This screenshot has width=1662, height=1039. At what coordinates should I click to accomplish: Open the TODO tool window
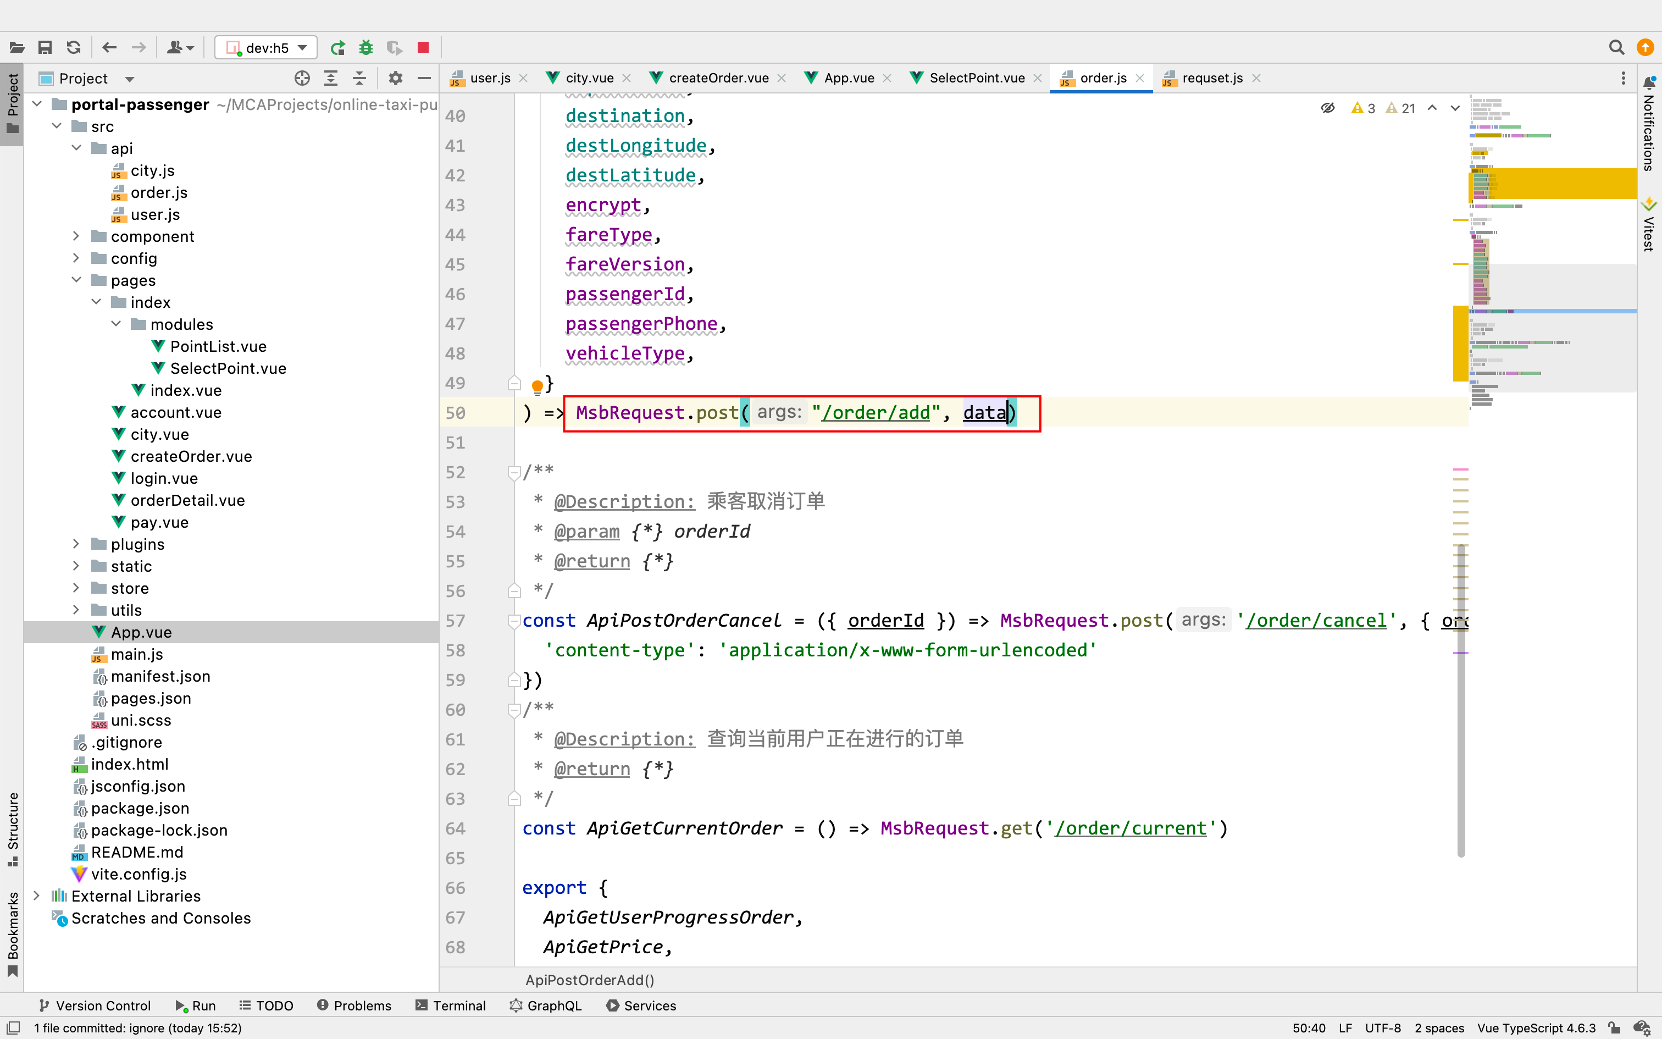coord(266,1005)
